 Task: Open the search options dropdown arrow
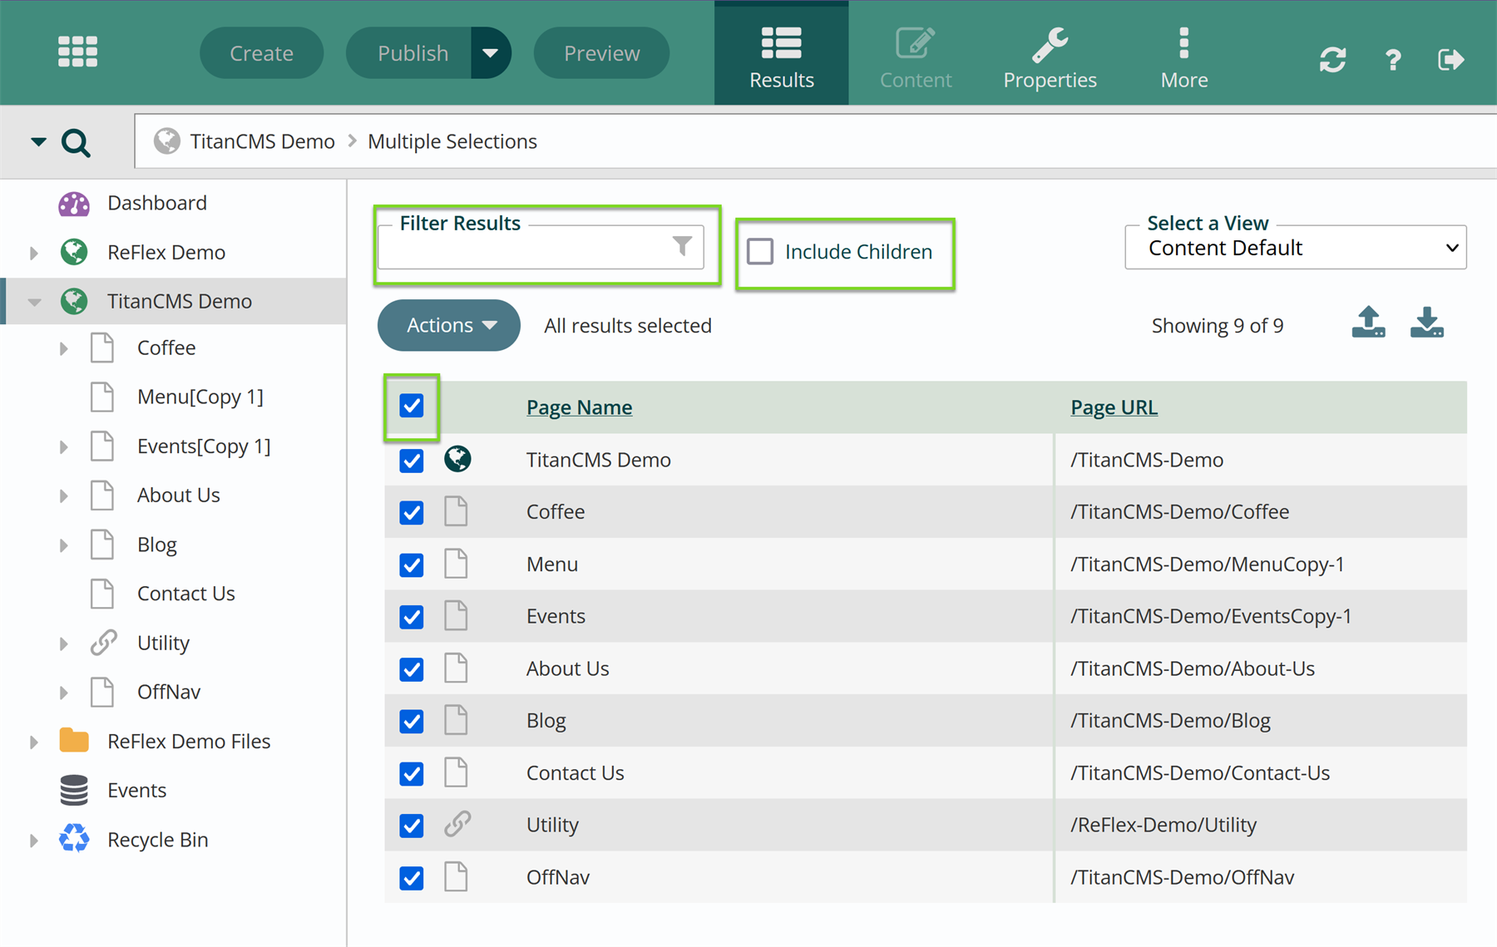pyautogui.click(x=38, y=141)
